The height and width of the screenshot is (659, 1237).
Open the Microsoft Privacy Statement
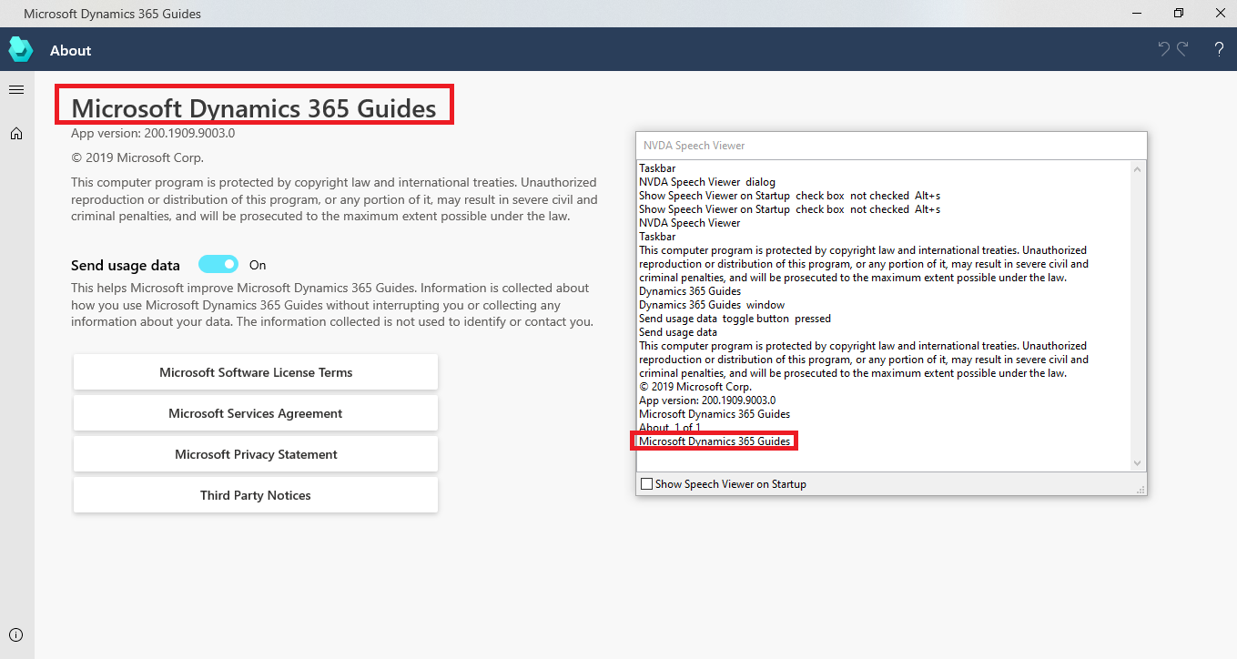[255, 453]
